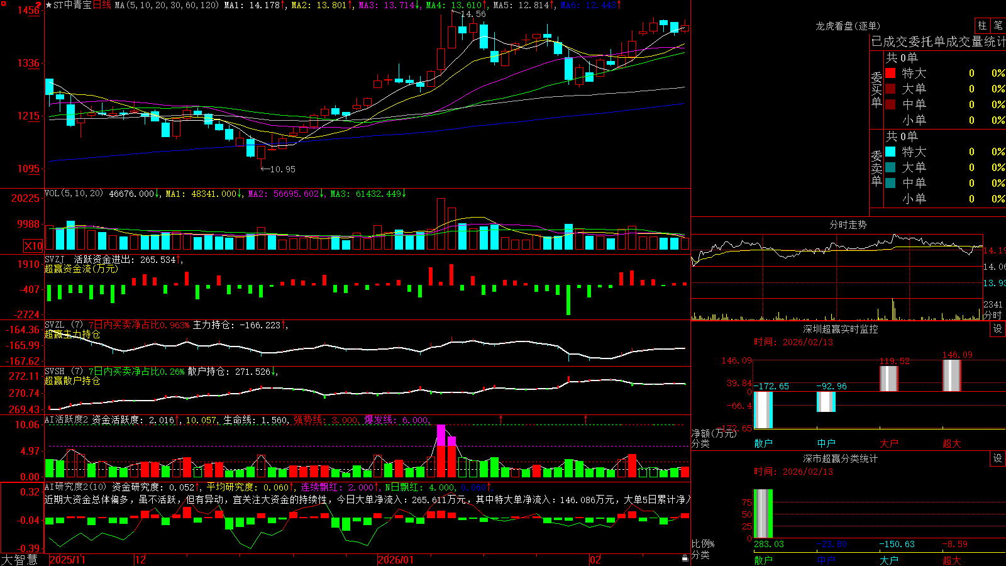Click the X10 volume scale box

[33, 246]
